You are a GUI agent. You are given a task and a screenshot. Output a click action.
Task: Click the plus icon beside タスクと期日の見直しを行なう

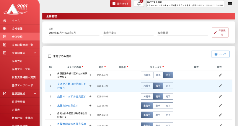(x=90, y=86)
